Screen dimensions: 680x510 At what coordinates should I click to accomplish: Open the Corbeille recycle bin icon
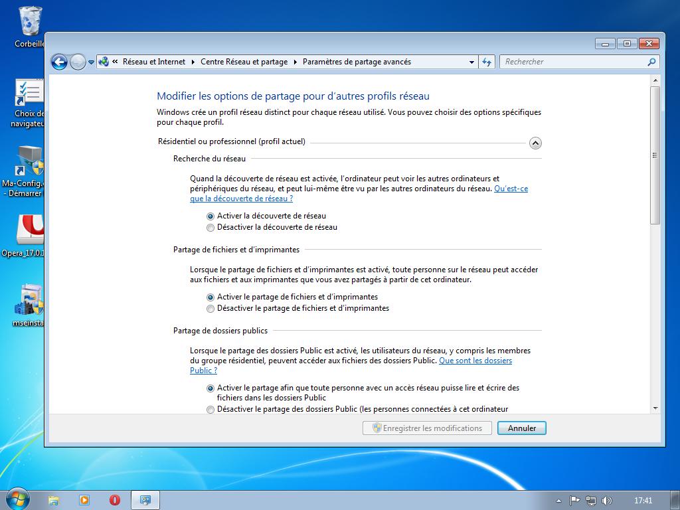click(x=29, y=27)
